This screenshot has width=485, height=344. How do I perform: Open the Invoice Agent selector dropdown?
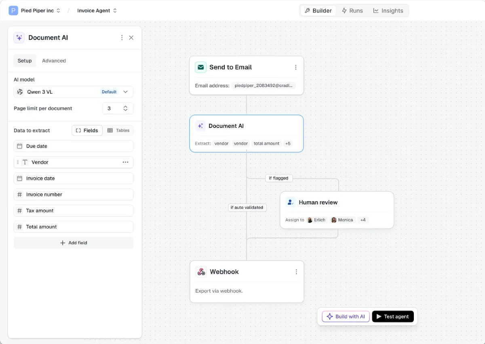click(97, 11)
